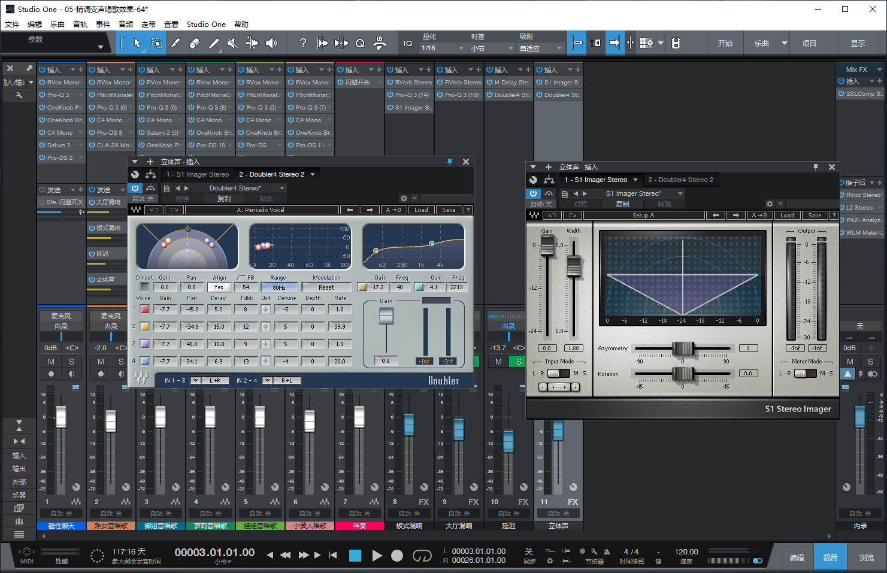Select the zoom magnifier tool

click(x=360, y=43)
